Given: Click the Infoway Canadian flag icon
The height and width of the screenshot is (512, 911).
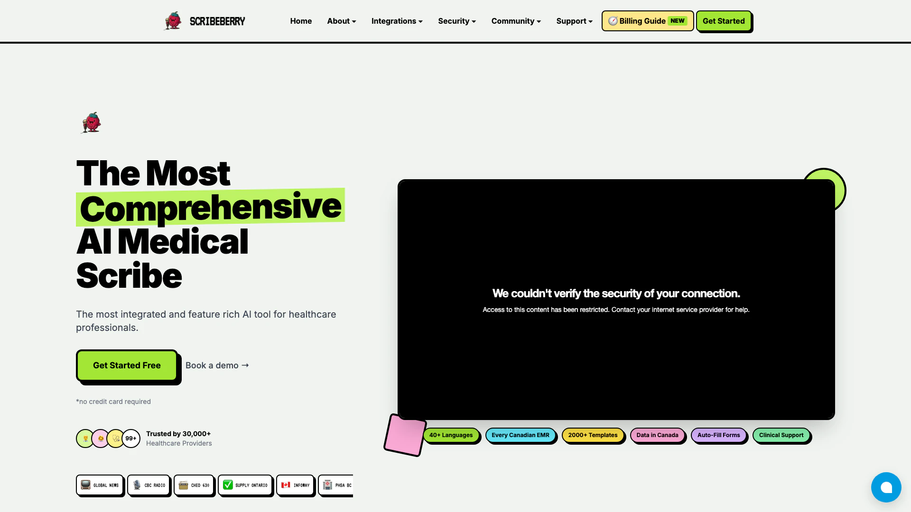Looking at the screenshot, I should pyautogui.click(x=286, y=485).
